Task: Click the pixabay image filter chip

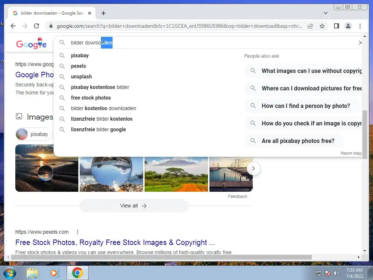Action: pyautogui.click(x=34, y=134)
